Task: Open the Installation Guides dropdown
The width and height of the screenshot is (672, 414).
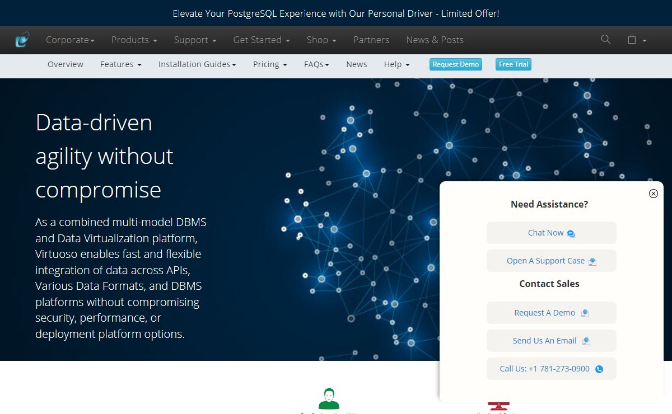Action: (197, 64)
